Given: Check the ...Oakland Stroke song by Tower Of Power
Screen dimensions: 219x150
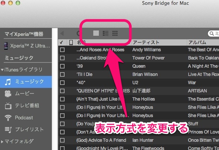Looking at the screenshot, I should pyautogui.click(x=62, y=58).
